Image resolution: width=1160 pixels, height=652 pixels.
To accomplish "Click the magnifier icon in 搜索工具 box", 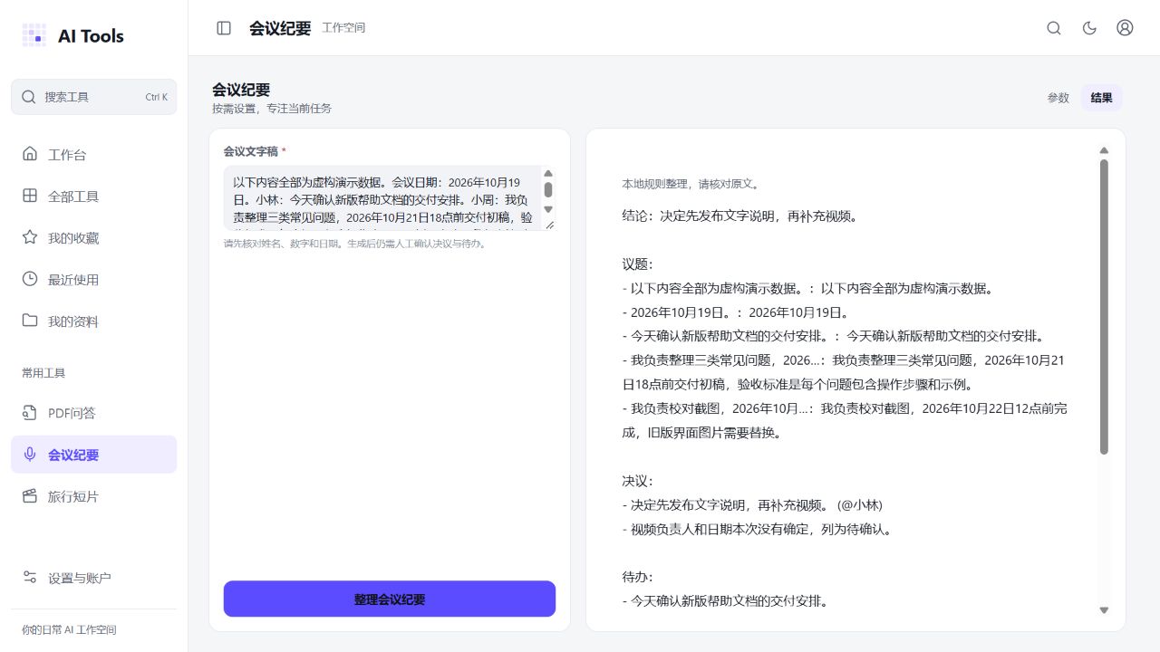I will [x=29, y=97].
